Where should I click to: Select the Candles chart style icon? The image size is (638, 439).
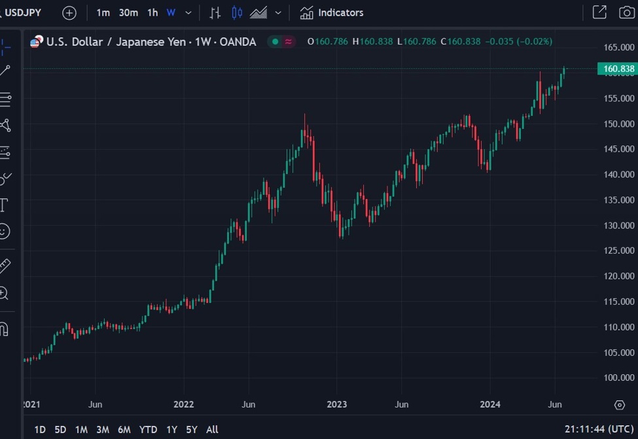pyautogui.click(x=237, y=13)
